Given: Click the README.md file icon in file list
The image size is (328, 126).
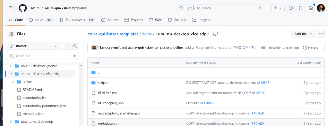Looking at the screenshot, I should 93,93.
